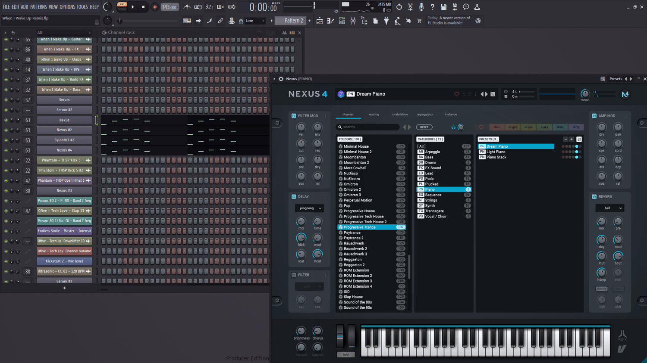
Task: Open the OPTIONS menu
Action: [67, 7]
